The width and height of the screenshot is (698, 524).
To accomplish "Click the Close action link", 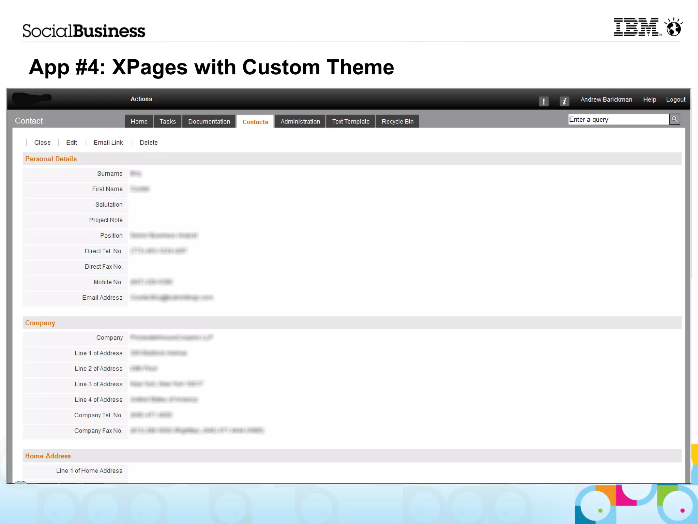I will point(42,143).
